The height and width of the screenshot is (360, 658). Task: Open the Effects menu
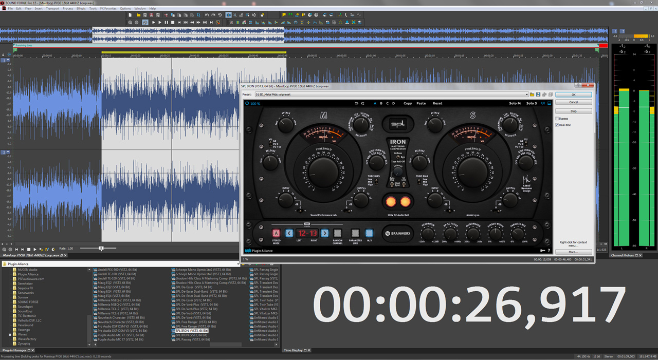81,9
